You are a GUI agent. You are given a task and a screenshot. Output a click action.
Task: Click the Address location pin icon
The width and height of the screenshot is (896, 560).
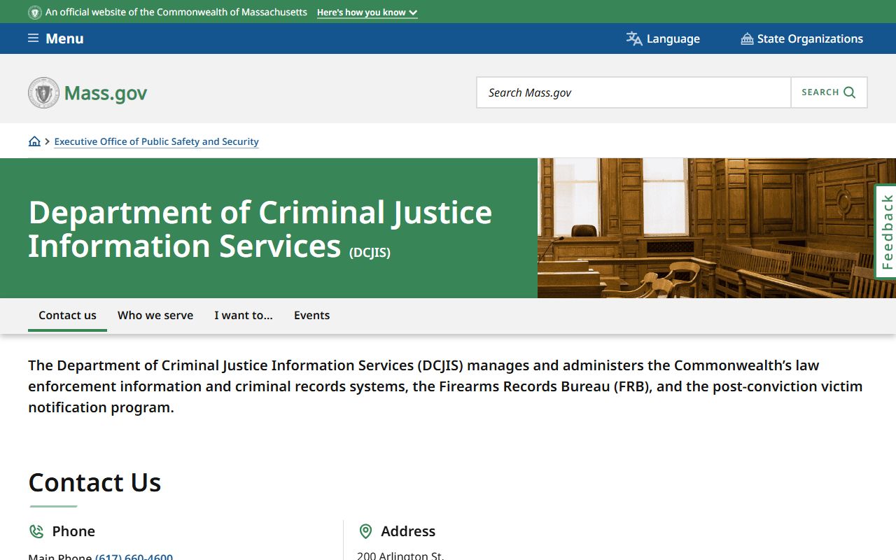click(x=365, y=531)
